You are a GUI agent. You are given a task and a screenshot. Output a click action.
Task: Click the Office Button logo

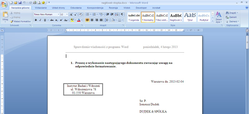point(4,4)
